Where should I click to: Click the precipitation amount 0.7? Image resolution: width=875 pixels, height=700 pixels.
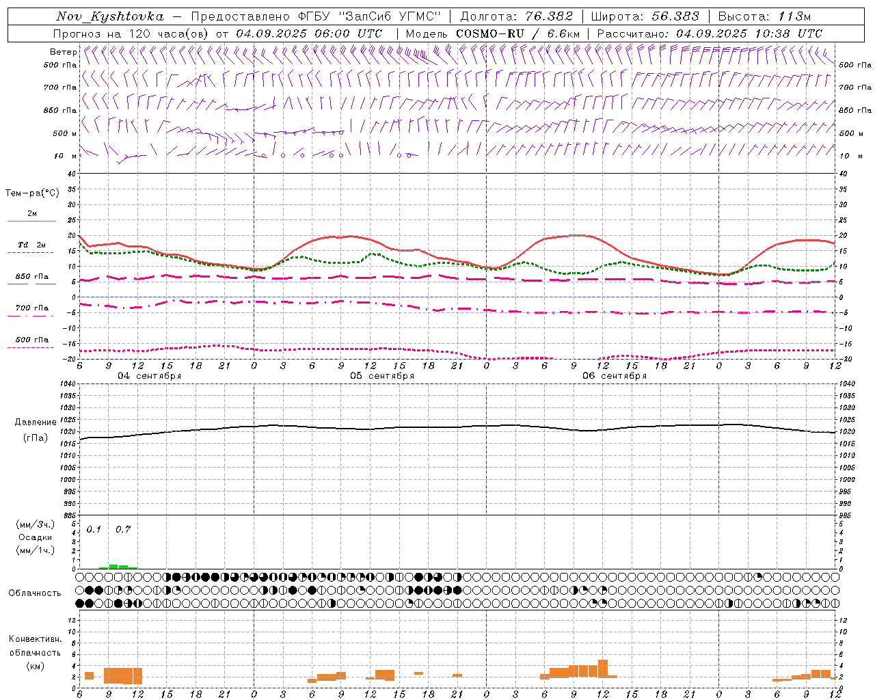(x=123, y=530)
